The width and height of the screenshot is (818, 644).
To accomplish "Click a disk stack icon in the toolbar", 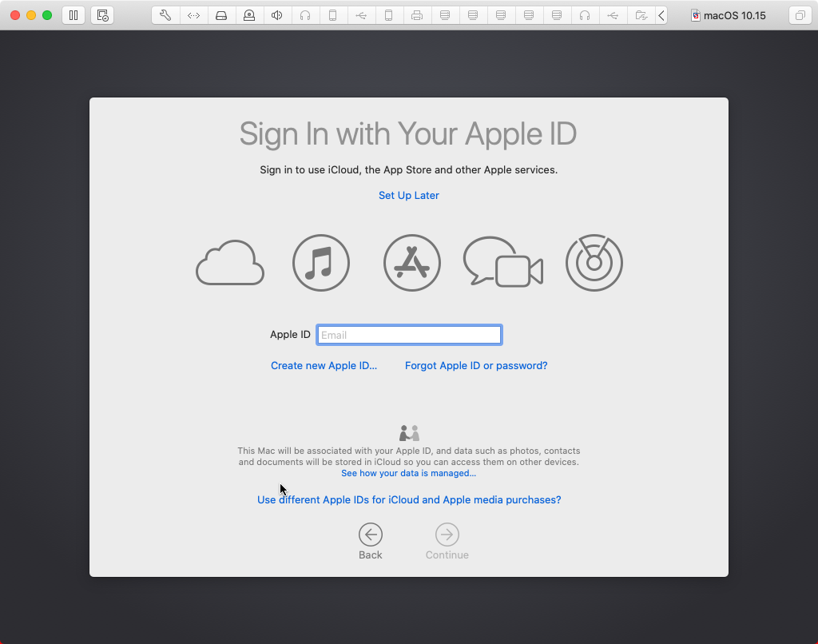I will (473, 14).
